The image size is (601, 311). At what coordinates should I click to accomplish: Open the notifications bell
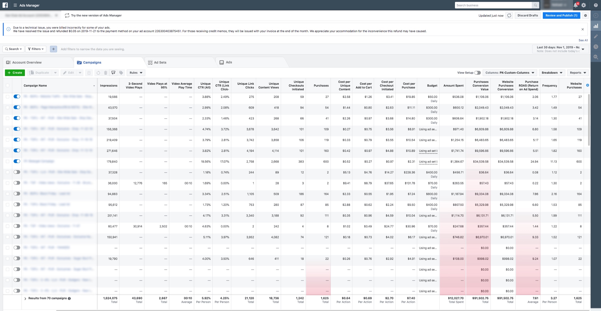coord(576,5)
